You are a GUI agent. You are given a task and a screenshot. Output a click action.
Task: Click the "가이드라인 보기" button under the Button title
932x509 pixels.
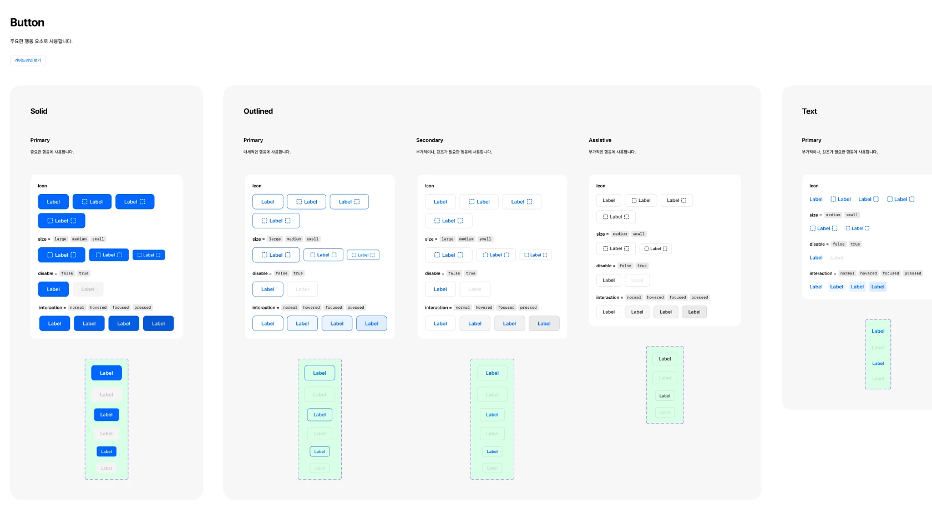28,60
